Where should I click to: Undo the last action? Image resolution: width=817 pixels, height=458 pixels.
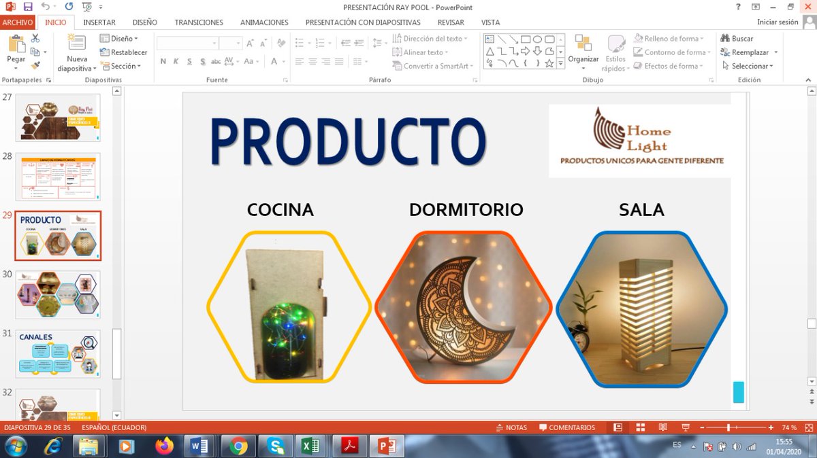point(45,7)
